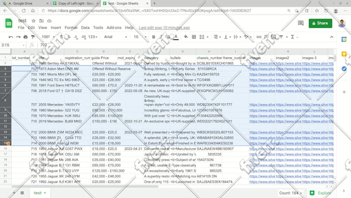This screenshot has width=351, height=198.
Task: Get add-ons with the plus icon
Action: click(x=344, y=92)
